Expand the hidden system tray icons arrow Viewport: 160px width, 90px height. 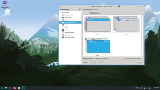(x=152, y=88)
